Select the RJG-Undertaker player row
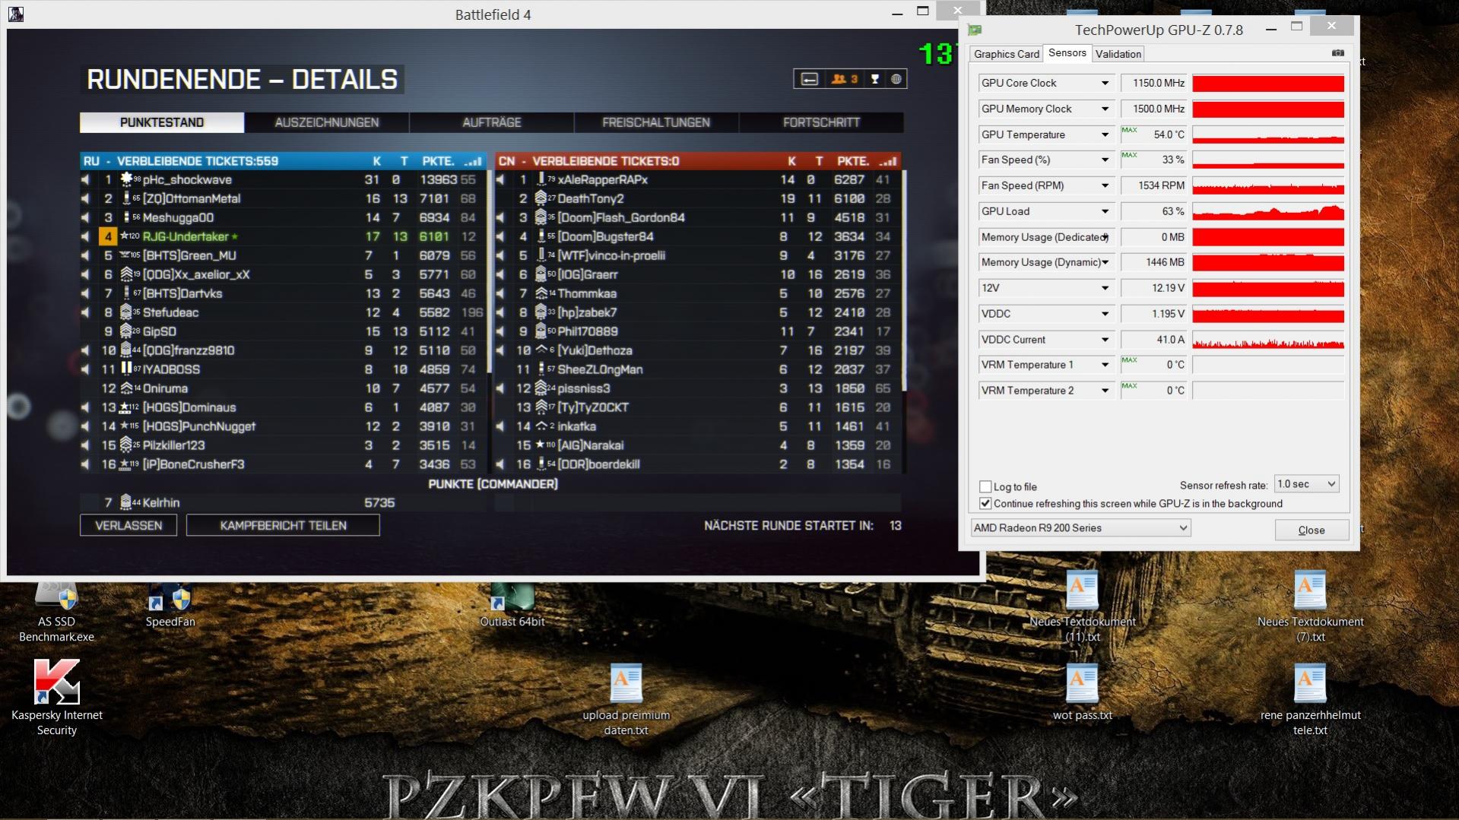This screenshot has width=1459, height=820. point(282,237)
